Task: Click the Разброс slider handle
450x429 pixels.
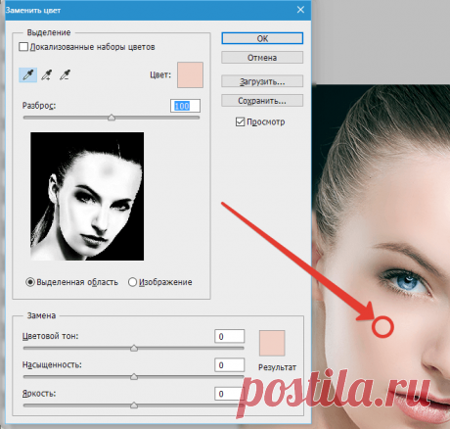Action: click(x=112, y=118)
